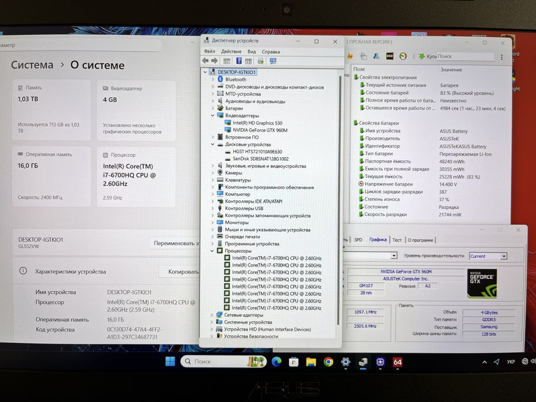Open the blue question mark help toolbar icon
Image resolution: width=536 pixels, height=402 pixels.
click(239, 61)
